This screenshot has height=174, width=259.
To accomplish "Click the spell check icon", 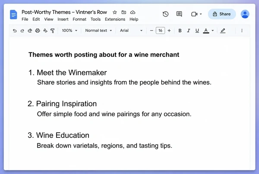I will pyautogui.click(x=45, y=31).
